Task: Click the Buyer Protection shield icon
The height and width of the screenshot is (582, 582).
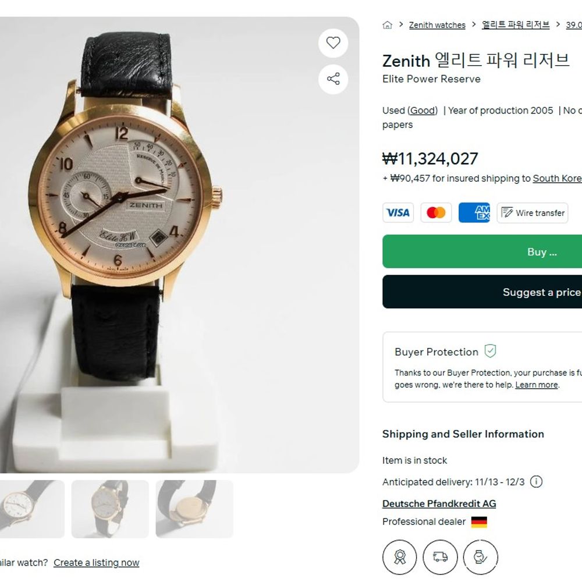Action: [490, 351]
